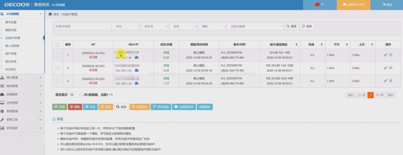Go to 尾页 in pagination

click(390, 95)
